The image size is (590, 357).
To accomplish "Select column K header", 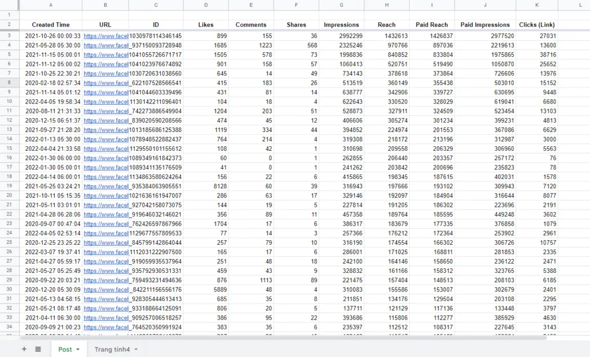I will point(536,5).
